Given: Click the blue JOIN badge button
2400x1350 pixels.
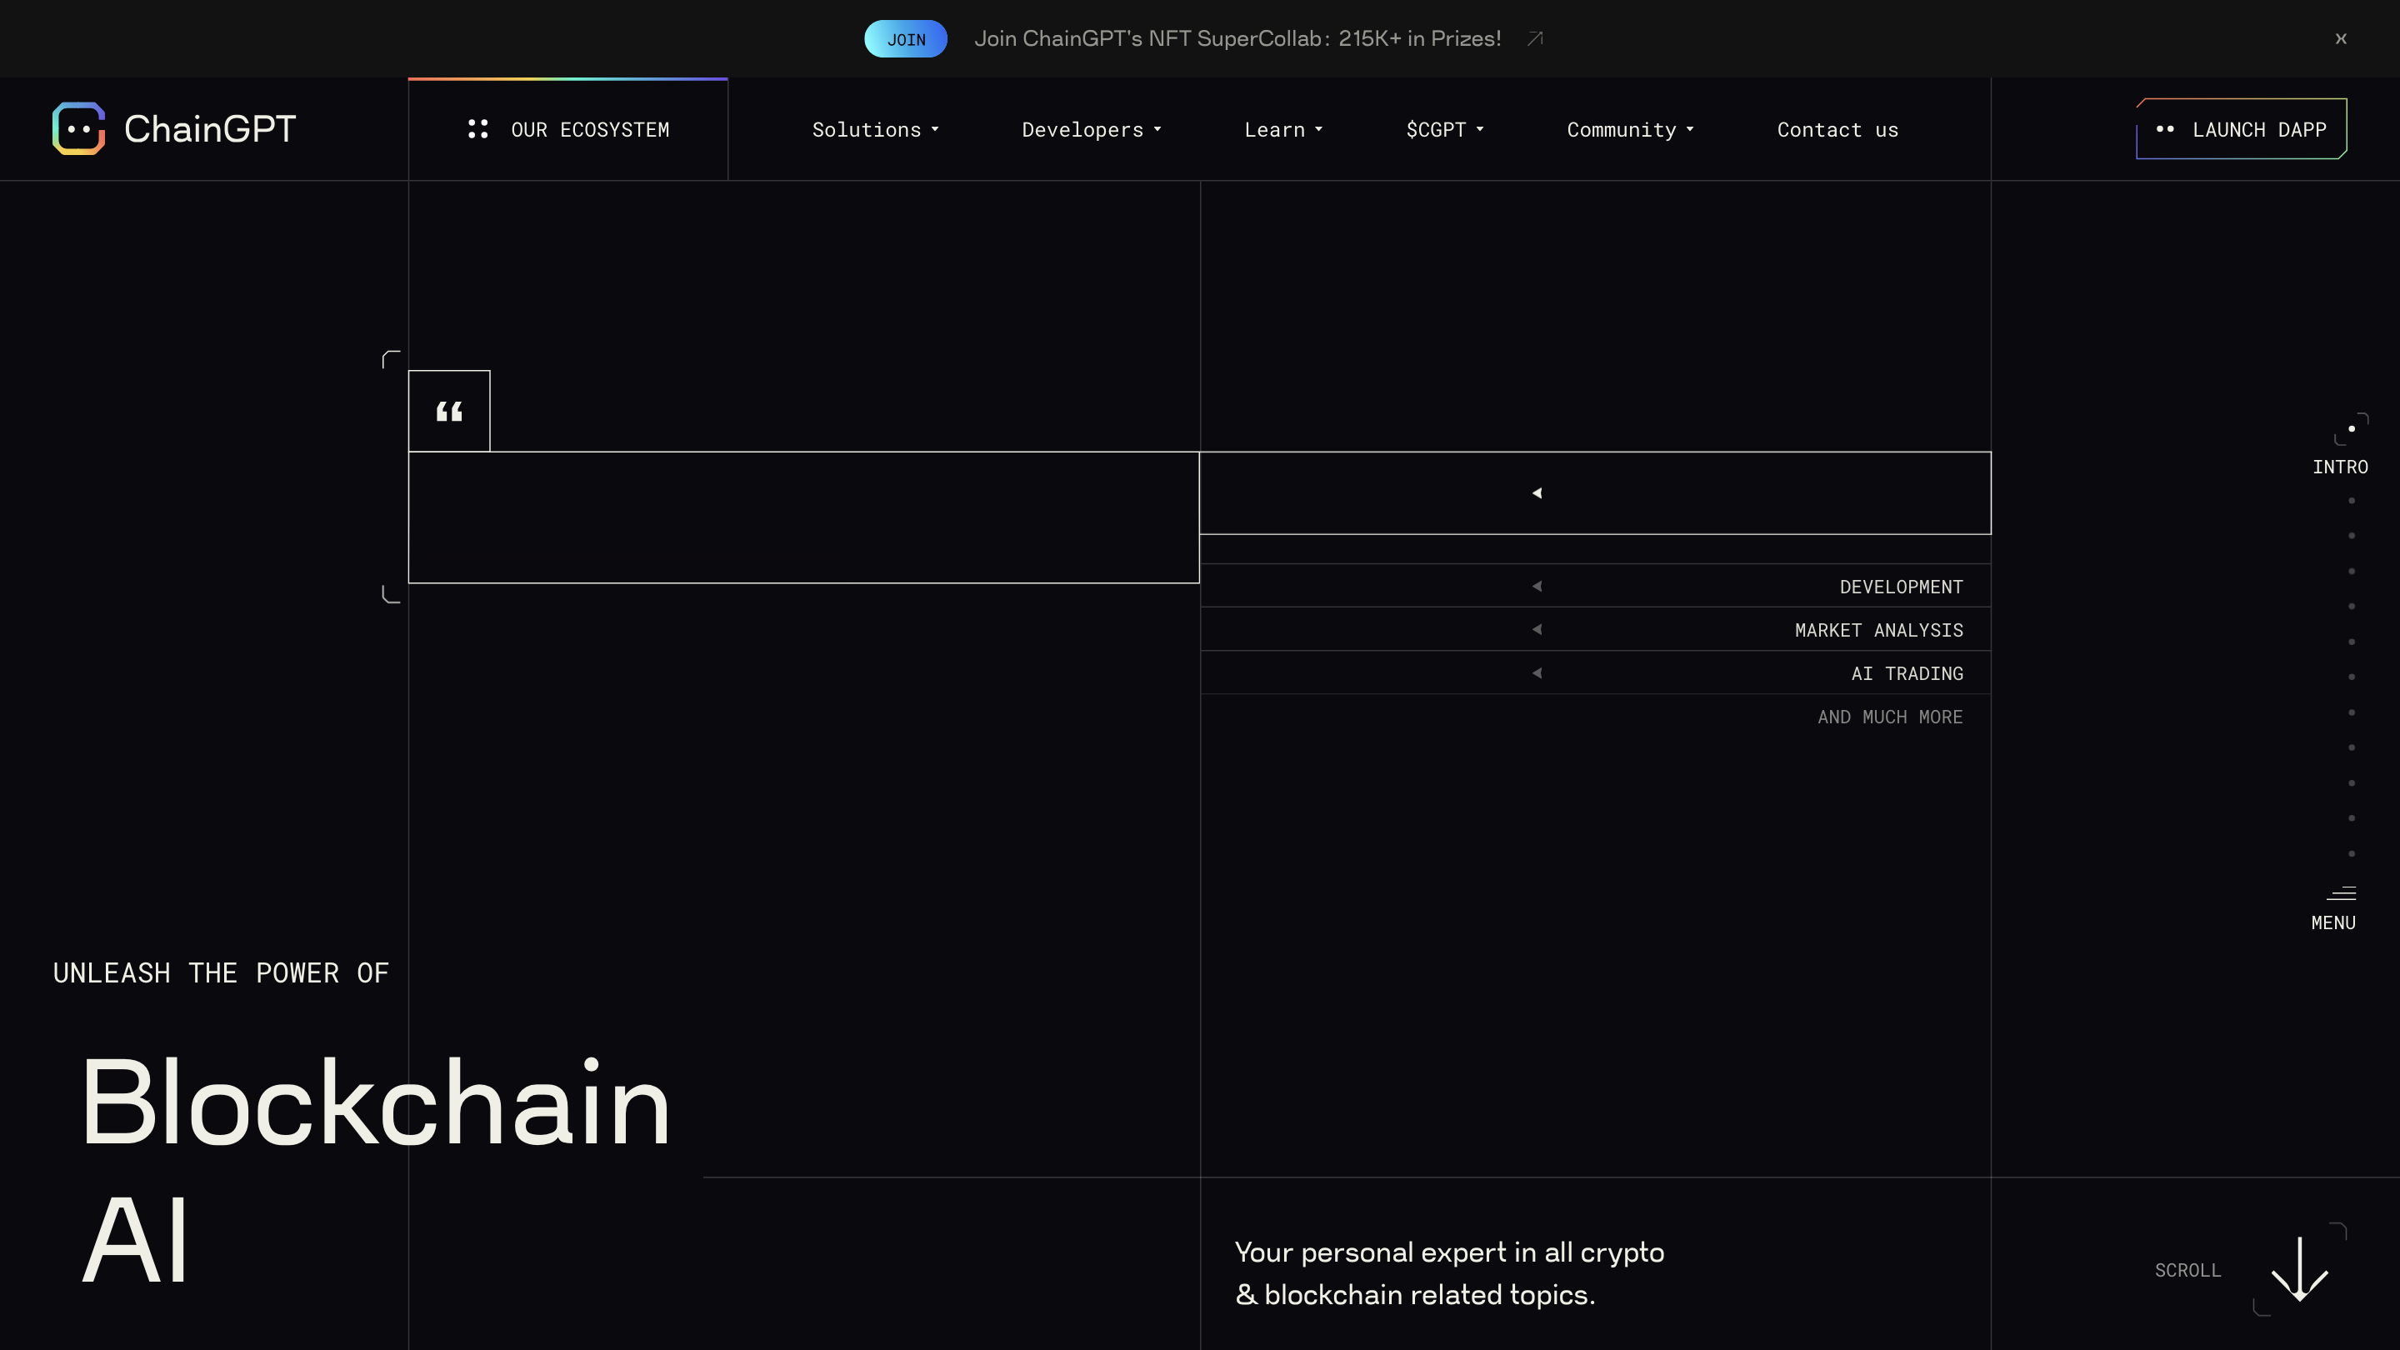Looking at the screenshot, I should click(x=906, y=39).
